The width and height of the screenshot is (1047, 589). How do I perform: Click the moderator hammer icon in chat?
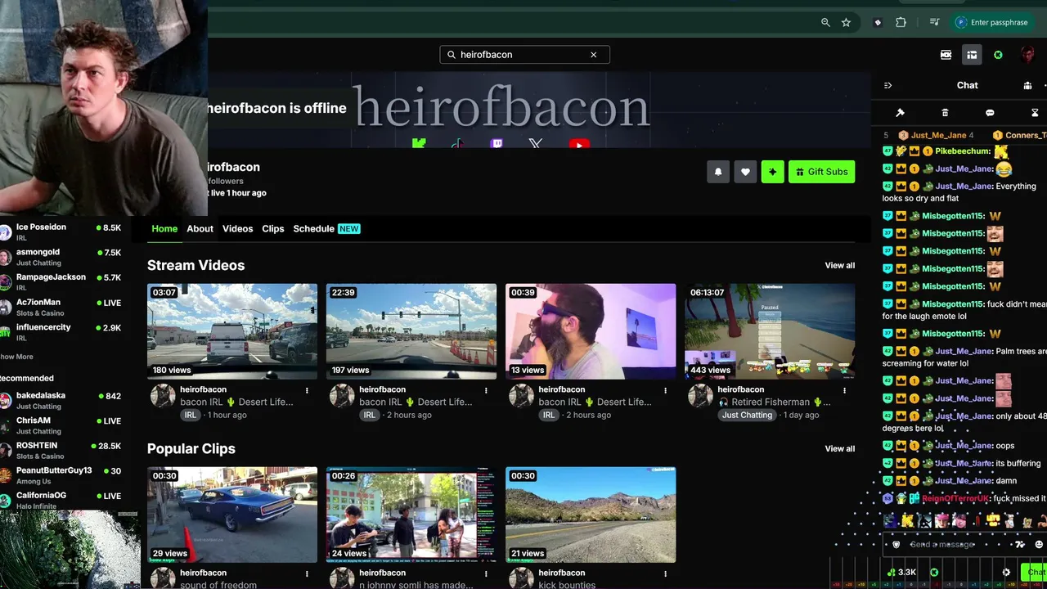[900, 113]
